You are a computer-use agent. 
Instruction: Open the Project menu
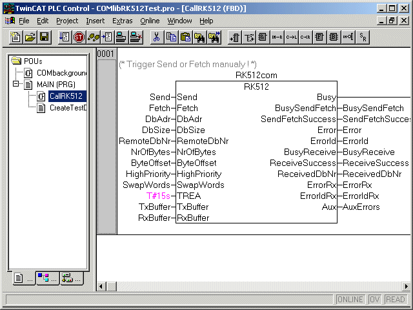(67, 21)
